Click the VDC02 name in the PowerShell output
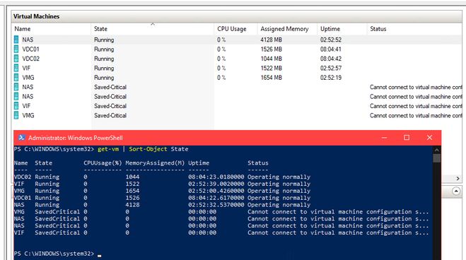Screen dimensions: 466x260 23,177
